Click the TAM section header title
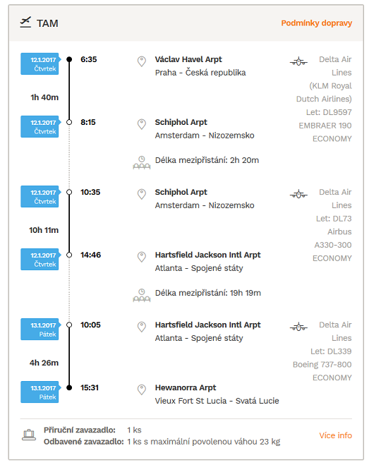This screenshot has height=465, width=369. (47, 23)
